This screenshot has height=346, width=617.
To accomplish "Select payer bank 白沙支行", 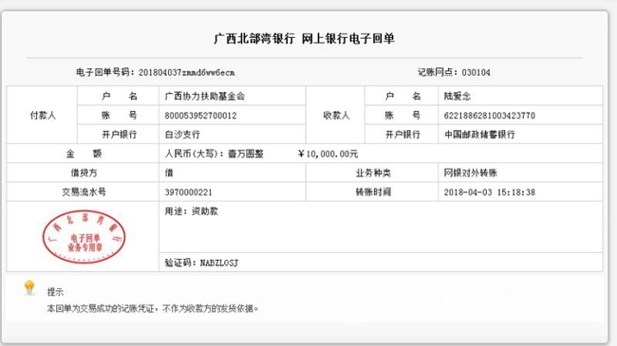I will point(182,135).
